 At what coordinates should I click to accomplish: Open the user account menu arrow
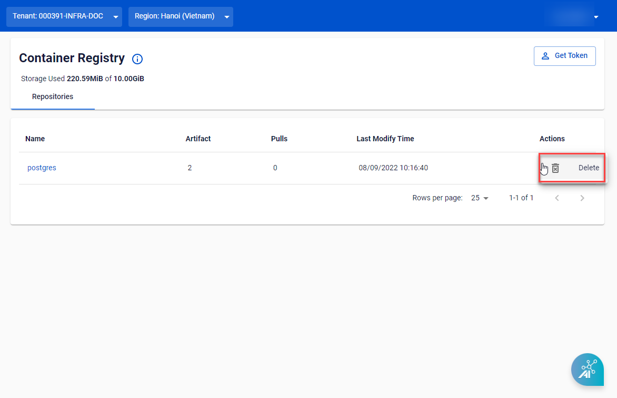click(596, 17)
